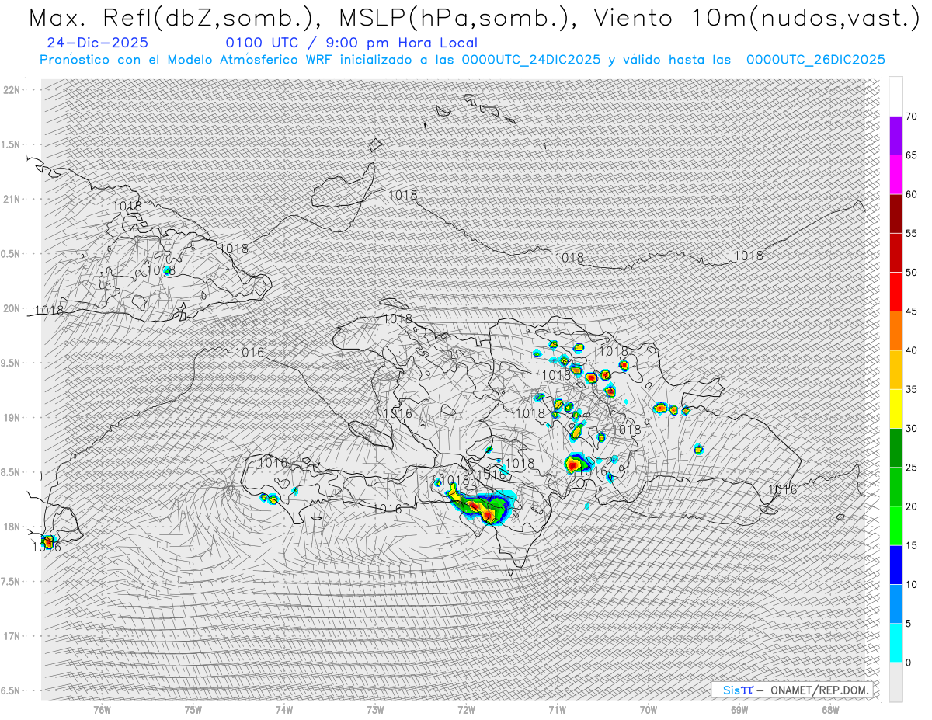This screenshot has height=720, width=932.
Task: Click the '15' value on the color scale
Action: tap(912, 545)
